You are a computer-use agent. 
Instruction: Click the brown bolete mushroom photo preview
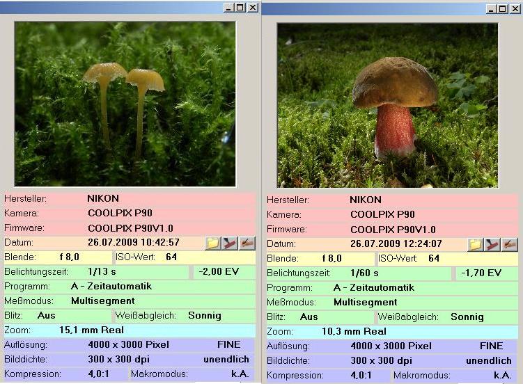(x=388, y=106)
